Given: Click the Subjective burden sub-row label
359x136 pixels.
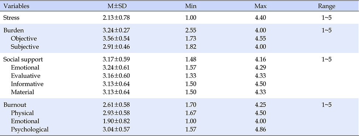Looking at the screenshot, I should tap(25, 47).
